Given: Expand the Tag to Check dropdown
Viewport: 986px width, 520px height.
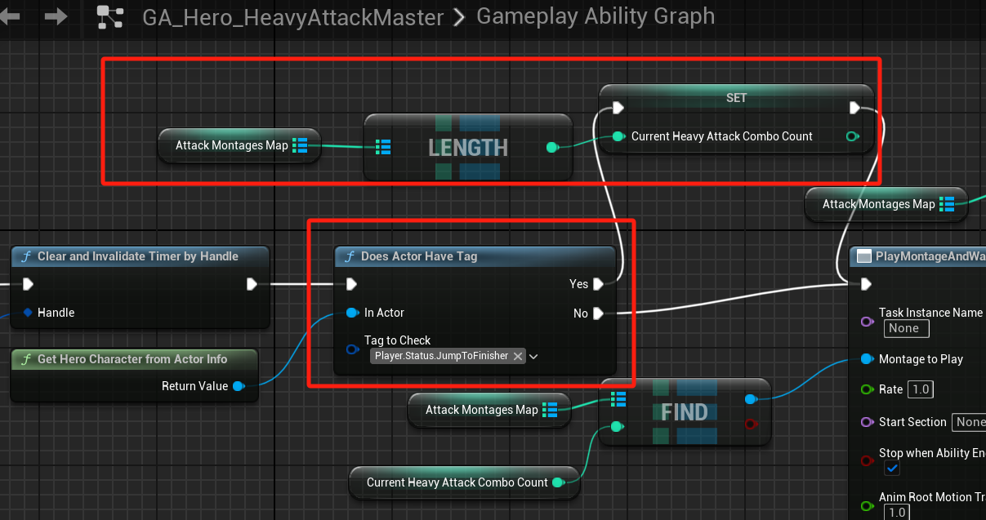Looking at the screenshot, I should 533,356.
